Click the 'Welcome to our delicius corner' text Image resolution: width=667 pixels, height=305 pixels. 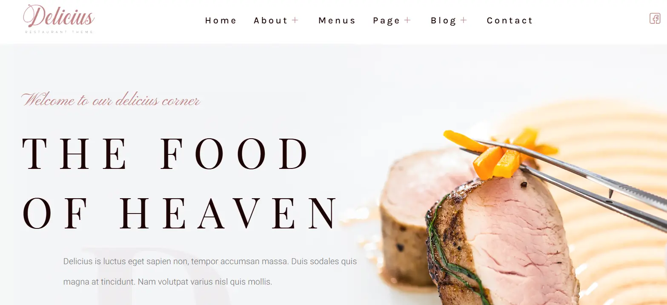tap(111, 100)
